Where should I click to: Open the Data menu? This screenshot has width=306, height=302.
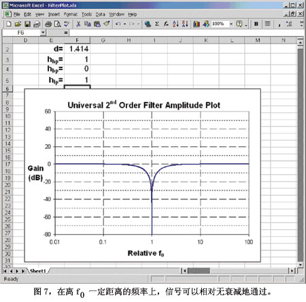click(100, 14)
